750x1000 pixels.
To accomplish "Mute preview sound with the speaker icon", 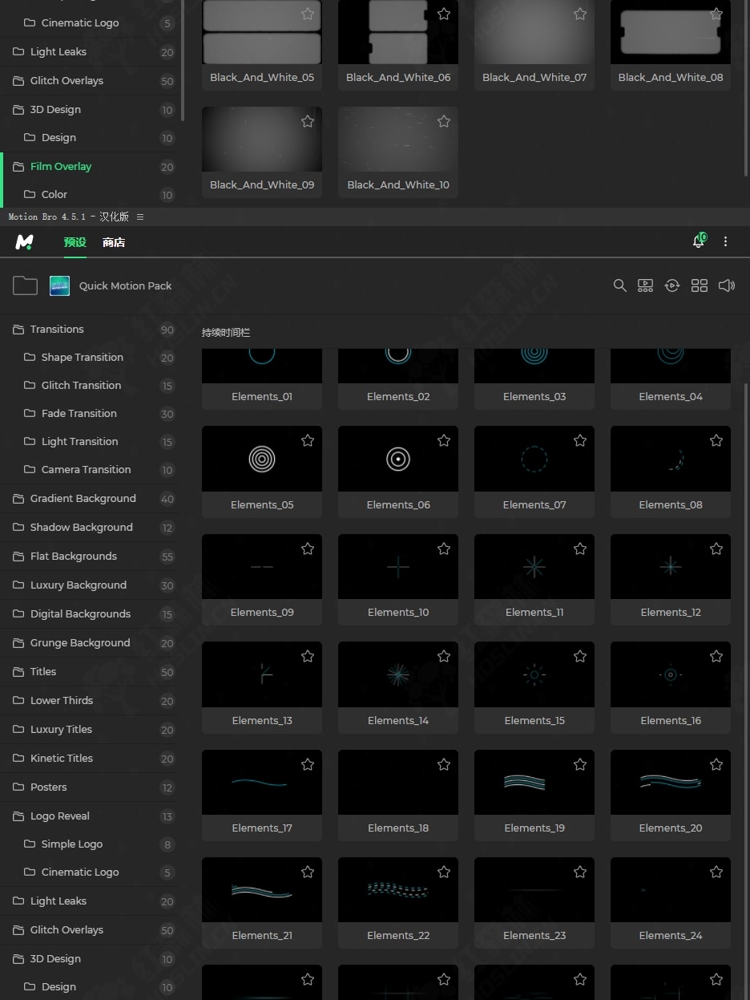I will pyautogui.click(x=727, y=285).
